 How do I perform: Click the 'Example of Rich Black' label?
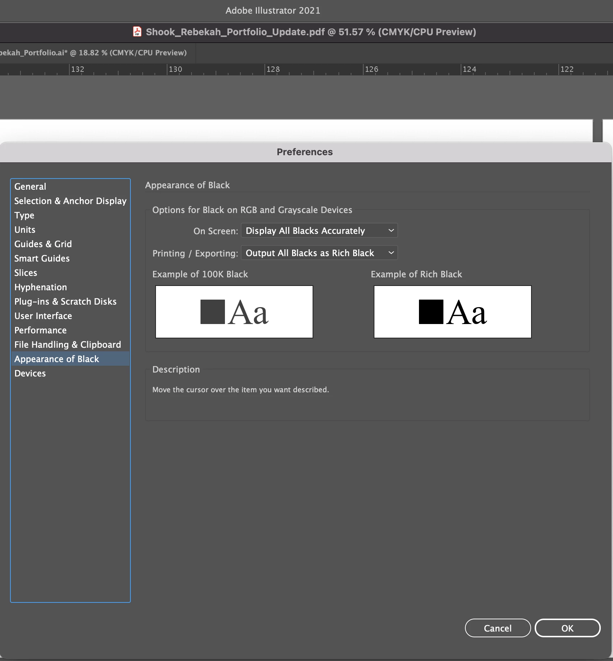pos(416,274)
